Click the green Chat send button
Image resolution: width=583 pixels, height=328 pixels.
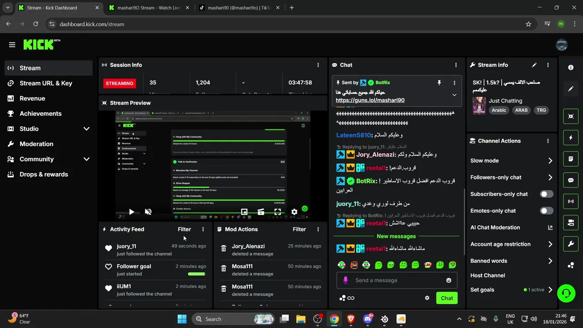click(447, 298)
